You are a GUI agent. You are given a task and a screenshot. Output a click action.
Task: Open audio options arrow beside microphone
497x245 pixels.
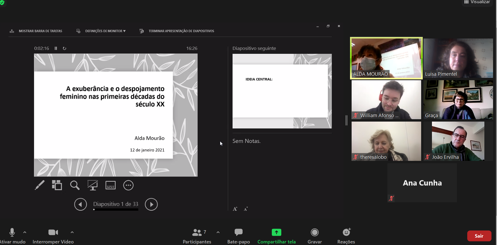click(x=25, y=232)
